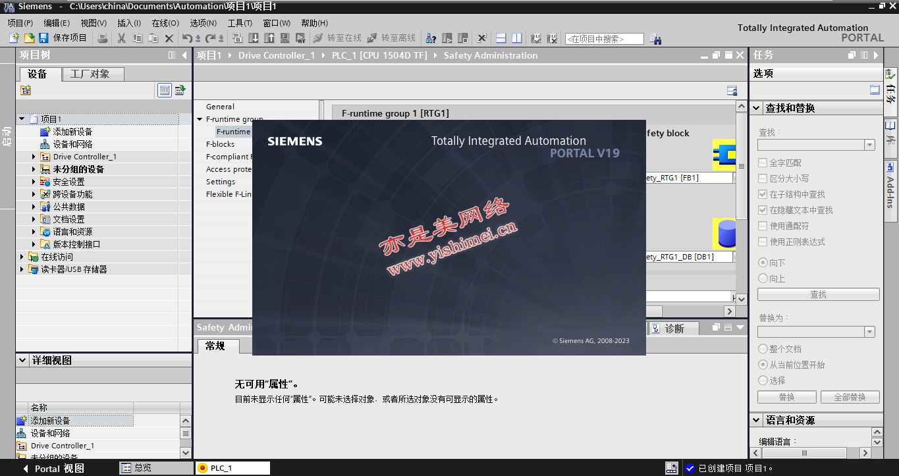Click the Download to device icon
This screenshot has height=476, width=899.
click(x=254, y=38)
